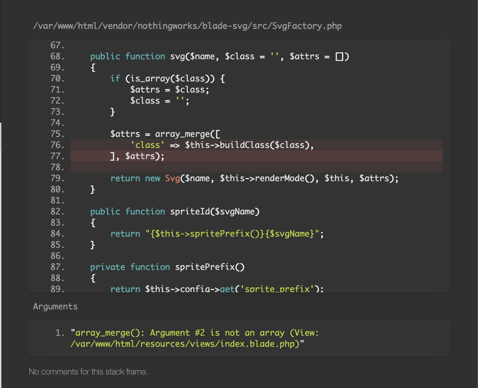Click line number 81.

(x=57, y=201)
